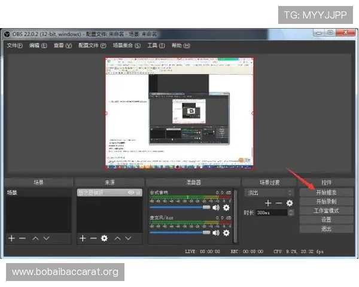
Task: Toggle visibility eye of 显示器捕获 source
Action: pos(131,193)
